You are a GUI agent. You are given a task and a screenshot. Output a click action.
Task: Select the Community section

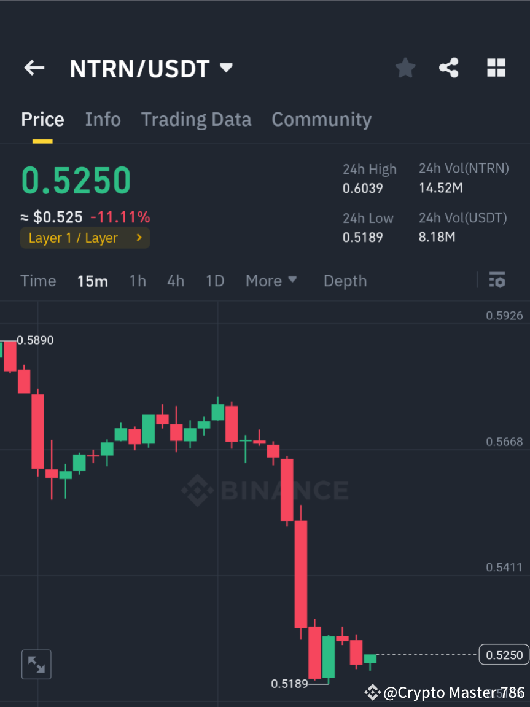[x=321, y=119]
